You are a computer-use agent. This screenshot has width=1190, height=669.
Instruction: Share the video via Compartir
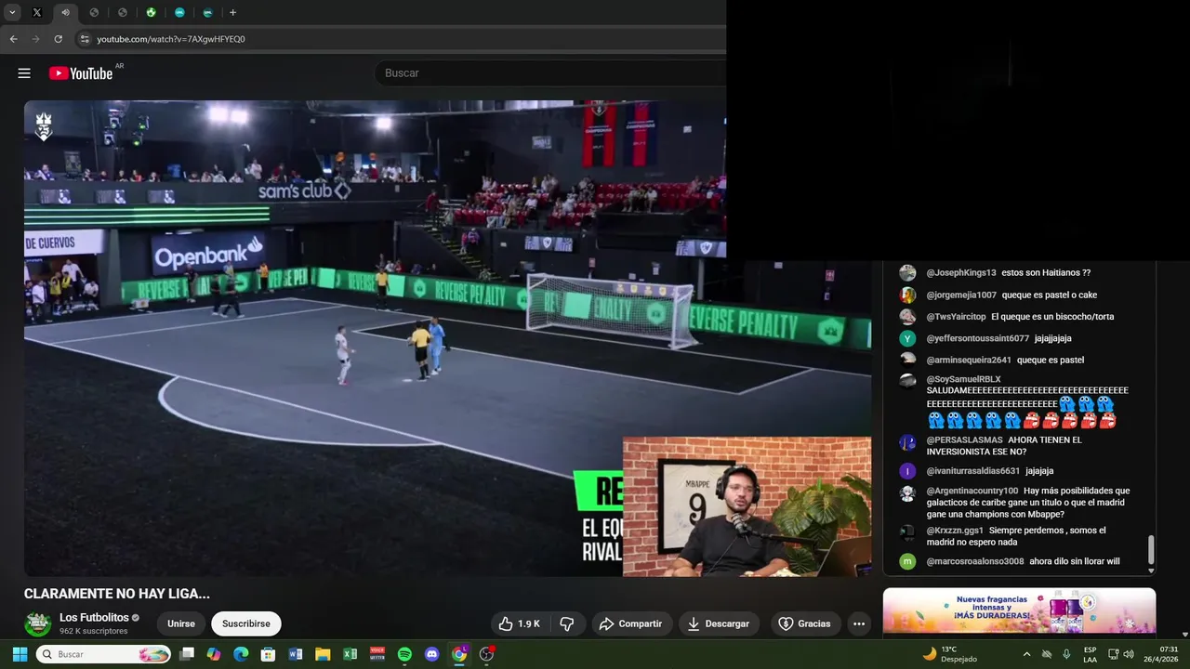click(630, 623)
